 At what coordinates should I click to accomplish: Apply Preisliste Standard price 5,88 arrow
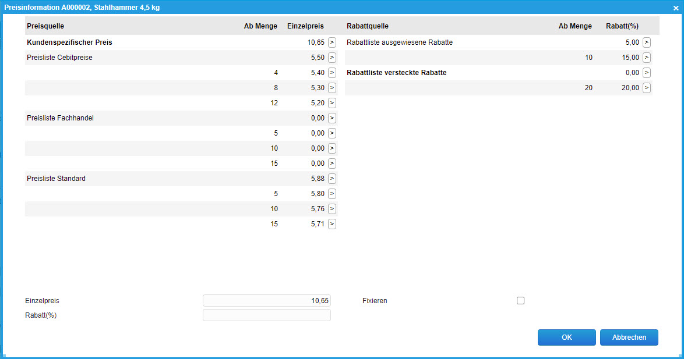click(332, 179)
